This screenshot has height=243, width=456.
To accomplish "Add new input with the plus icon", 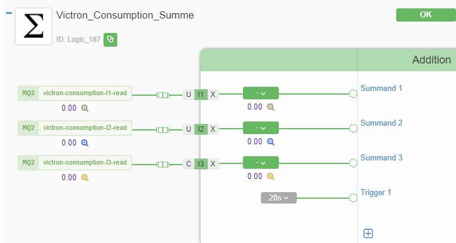I will click(x=368, y=233).
